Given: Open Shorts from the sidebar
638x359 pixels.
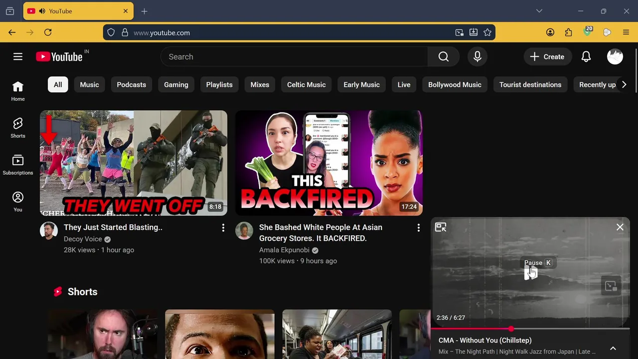Looking at the screenshot, I should point(18,128).
